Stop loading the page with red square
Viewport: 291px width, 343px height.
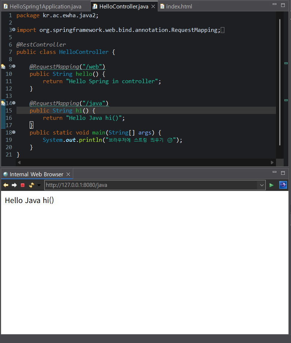coord(22,185)
